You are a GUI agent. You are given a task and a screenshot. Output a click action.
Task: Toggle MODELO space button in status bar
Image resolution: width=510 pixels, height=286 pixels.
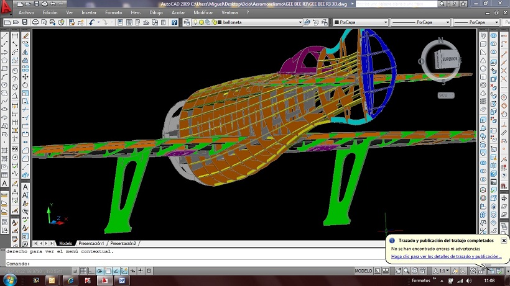click(x=363, y=271)
